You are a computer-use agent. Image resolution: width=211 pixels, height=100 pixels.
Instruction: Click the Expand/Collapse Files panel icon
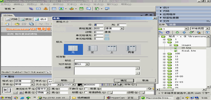208,32
